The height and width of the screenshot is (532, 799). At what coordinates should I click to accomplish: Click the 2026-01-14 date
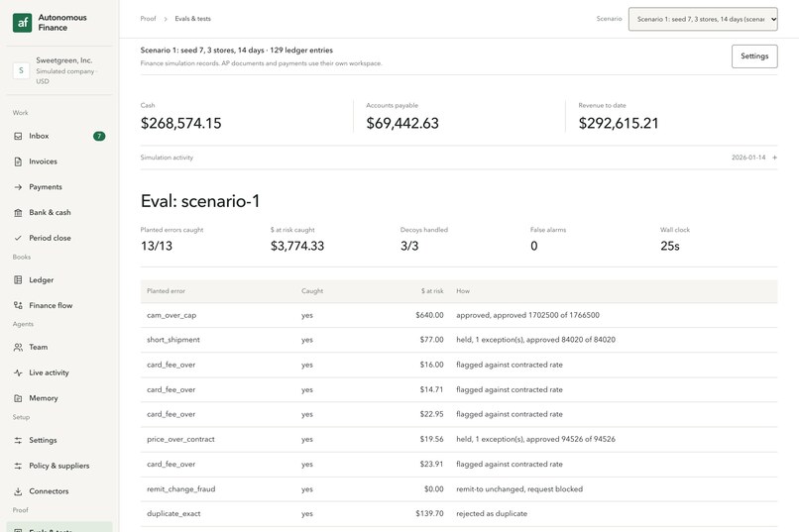click(x=748, y=158)
